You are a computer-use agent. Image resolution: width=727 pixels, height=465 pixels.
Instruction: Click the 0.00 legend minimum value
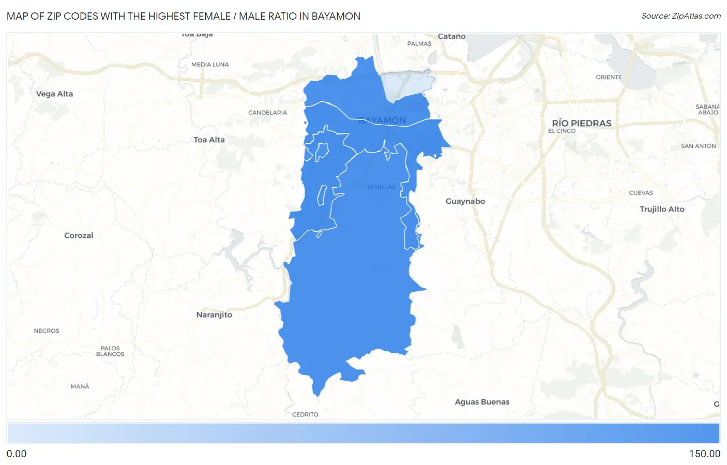[17, 454]
